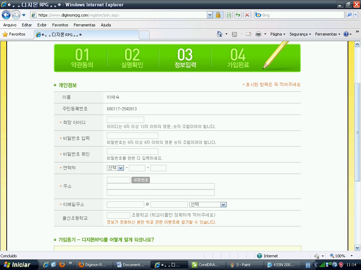Click the 비밀번호 입력 password field
This screenshot has height=270, width=361.
pos(133,135)
